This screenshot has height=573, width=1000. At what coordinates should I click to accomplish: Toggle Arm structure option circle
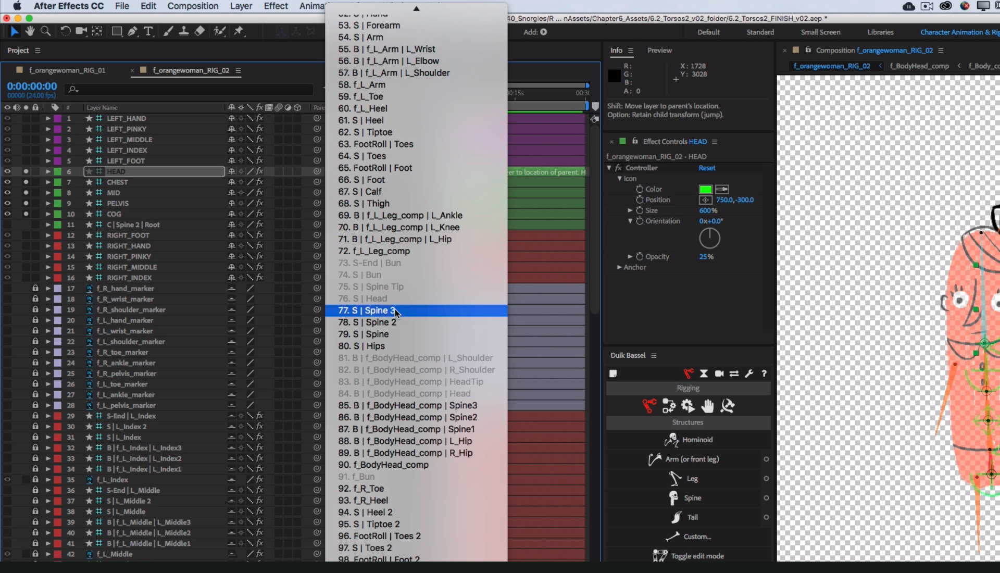(766, 459)
